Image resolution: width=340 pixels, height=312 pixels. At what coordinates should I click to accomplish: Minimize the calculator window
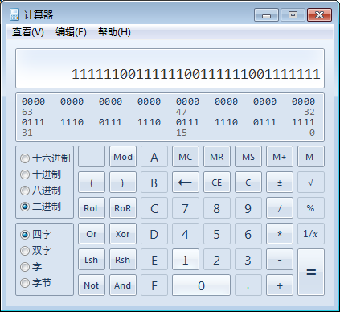click(266, 15)
